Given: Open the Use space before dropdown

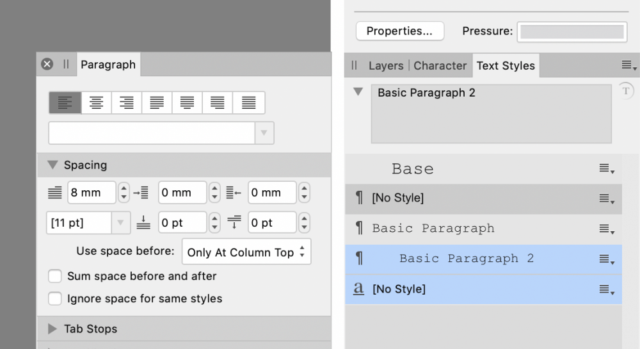Looking at the screenshot, I should pos(246,252).
